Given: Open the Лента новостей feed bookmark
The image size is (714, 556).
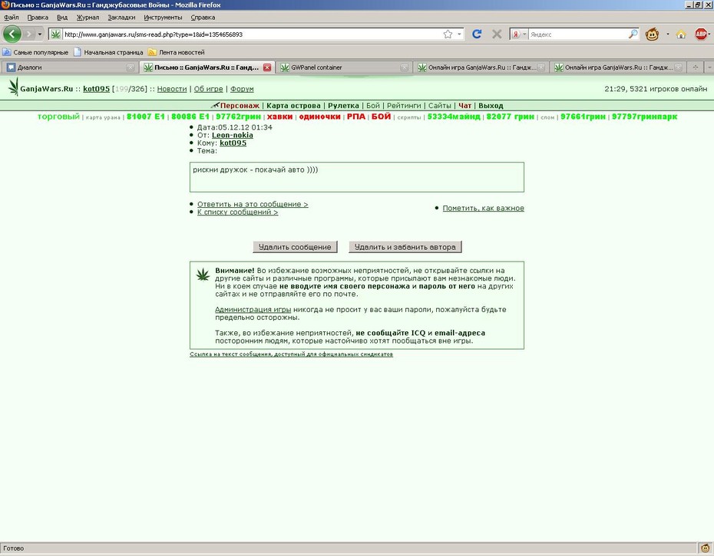Looking at the screenshot, I should 177,52.
